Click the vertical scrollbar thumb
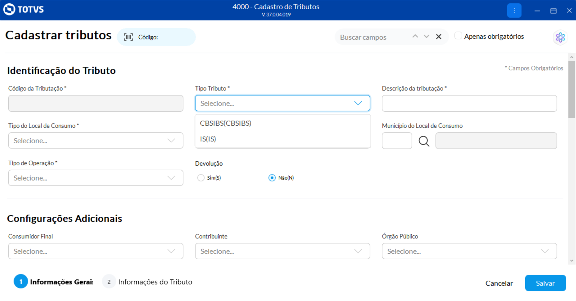The width and height of the screenshot is (576, 301). pyautogui.click(x=571, y=90)
